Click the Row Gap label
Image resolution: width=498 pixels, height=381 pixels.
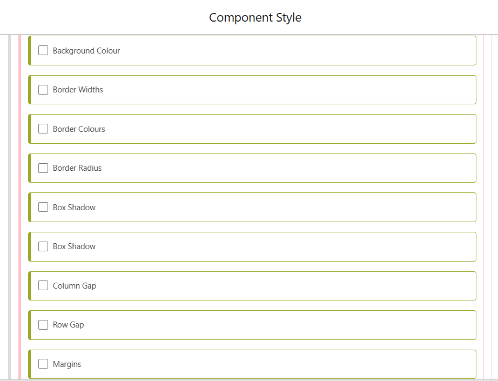(x=69, y=325)
